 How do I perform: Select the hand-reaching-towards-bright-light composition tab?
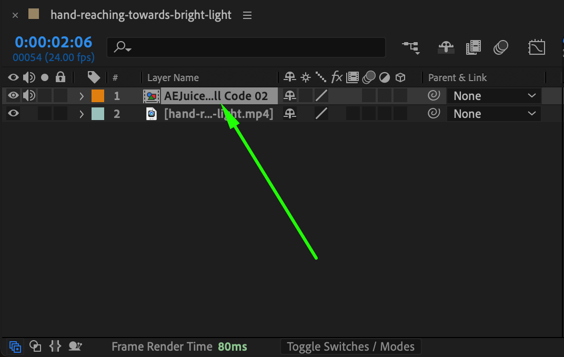tap(140, 15)
